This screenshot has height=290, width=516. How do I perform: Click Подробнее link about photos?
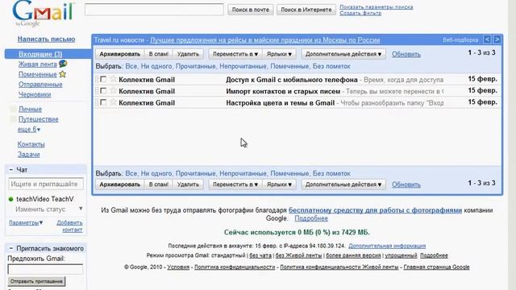coord(311,218)
